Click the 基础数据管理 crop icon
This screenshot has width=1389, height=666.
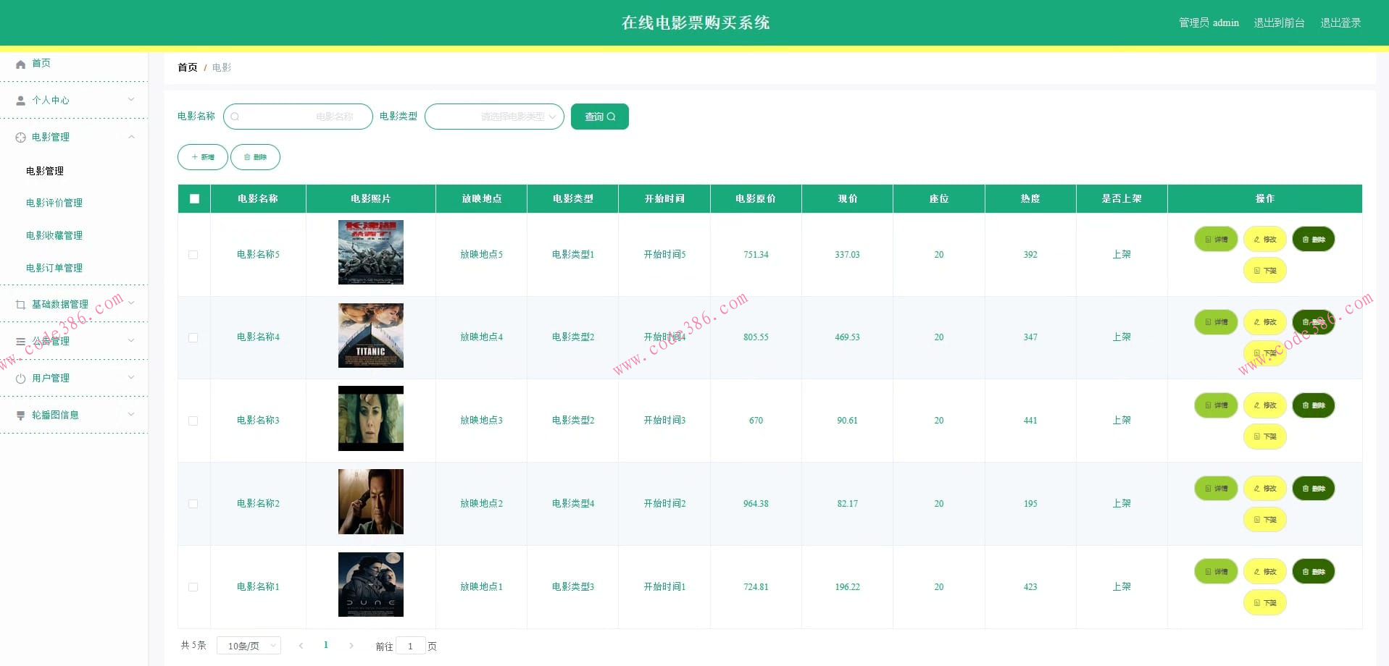20,305
